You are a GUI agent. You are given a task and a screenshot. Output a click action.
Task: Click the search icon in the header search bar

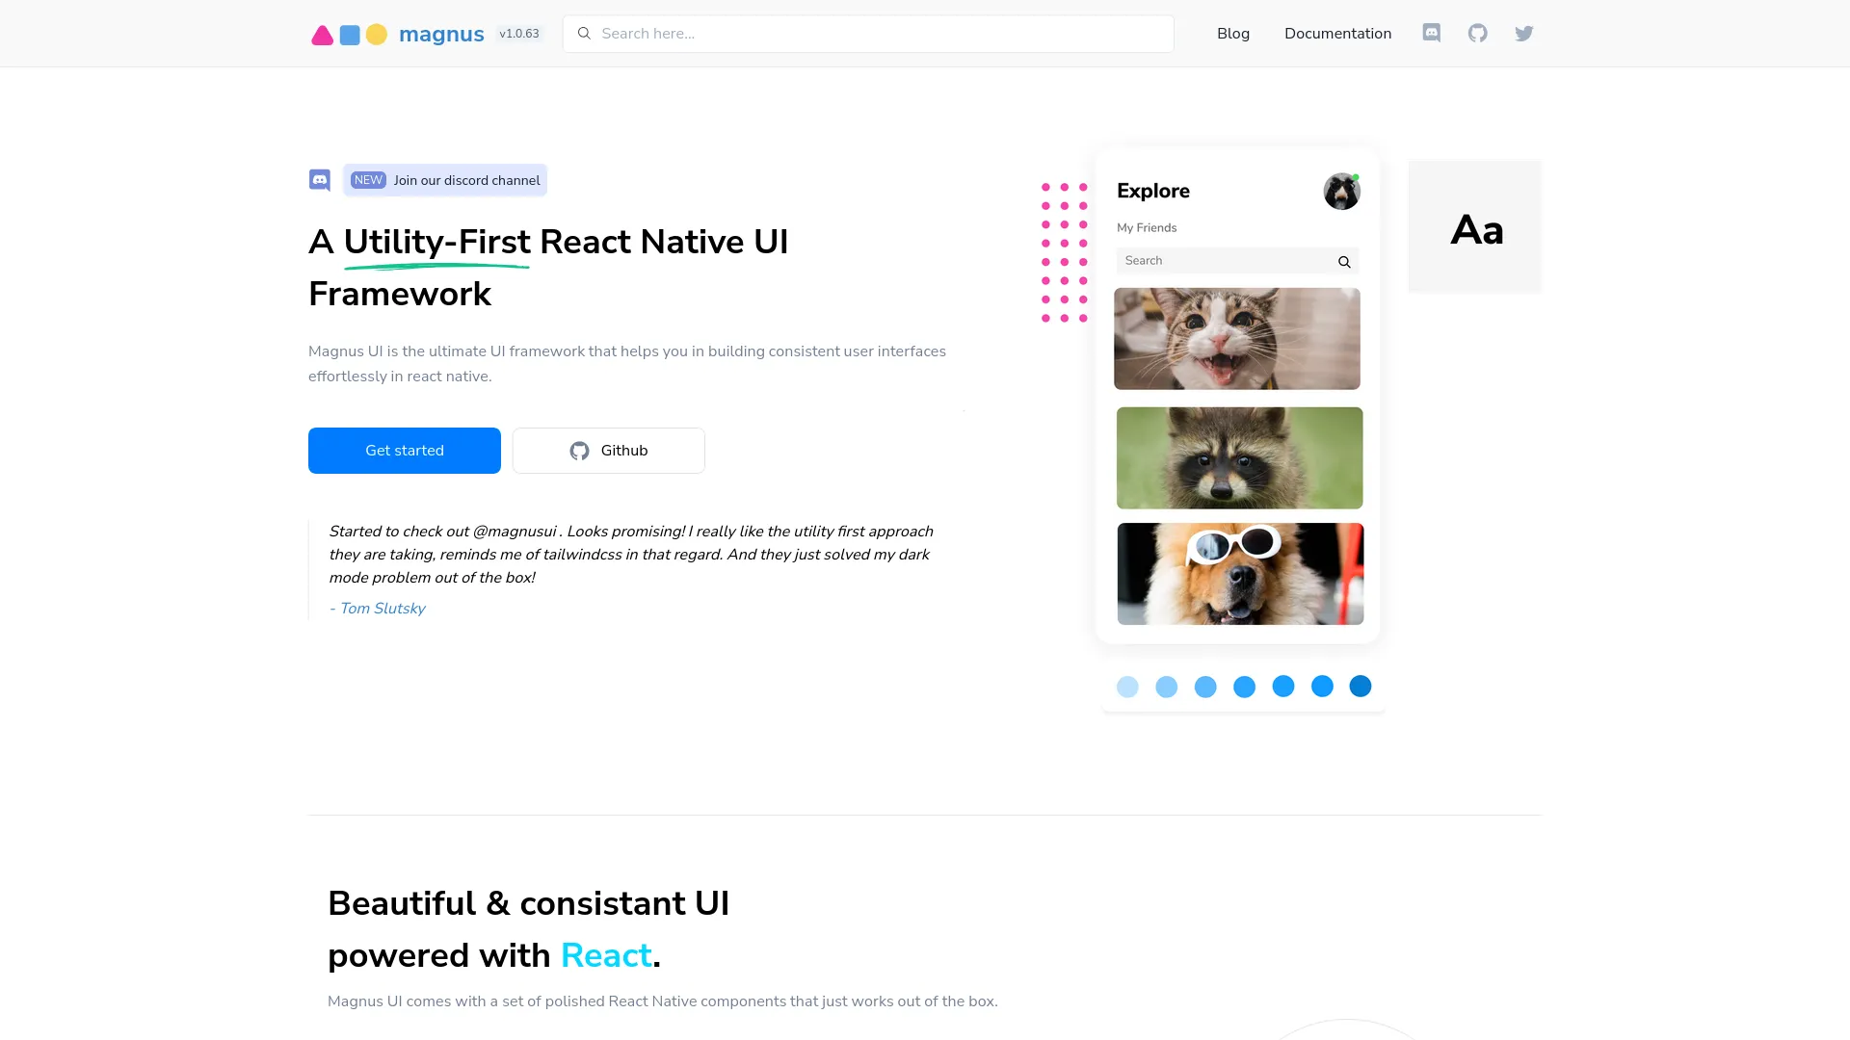584,34
